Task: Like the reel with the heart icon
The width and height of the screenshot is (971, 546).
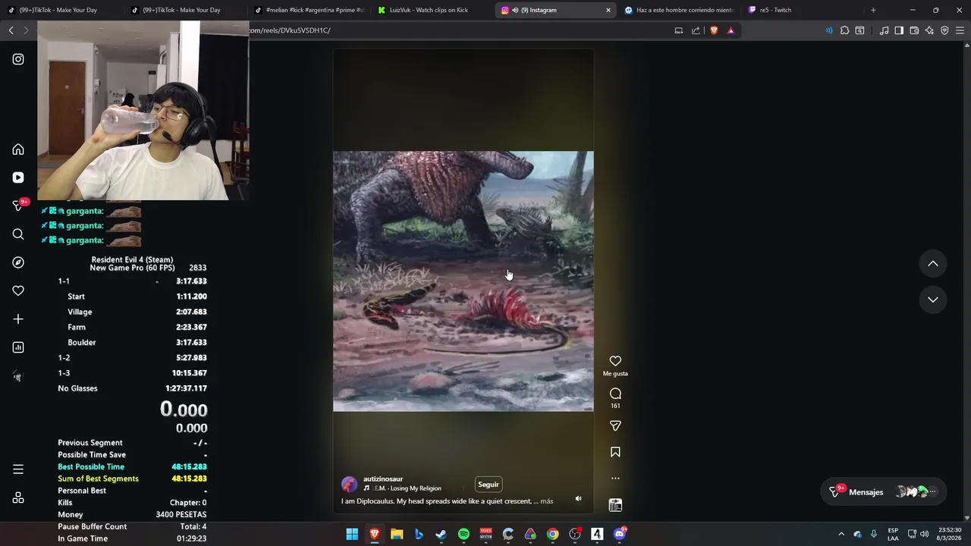Action: pos(615,361)
